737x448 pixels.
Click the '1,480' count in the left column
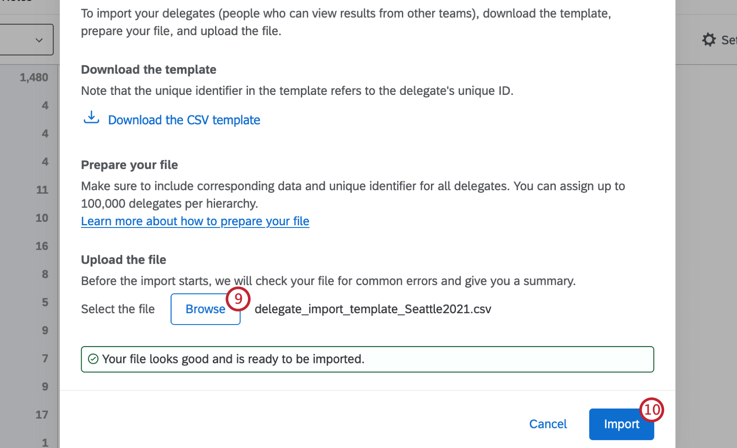click(x=33, y=77)
